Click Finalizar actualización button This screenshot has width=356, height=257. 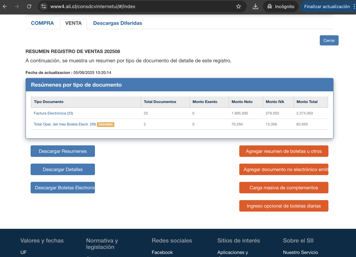pos(326,6)
